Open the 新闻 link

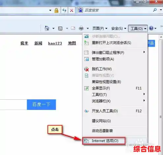pyautogui.click(x=38, y=43)
